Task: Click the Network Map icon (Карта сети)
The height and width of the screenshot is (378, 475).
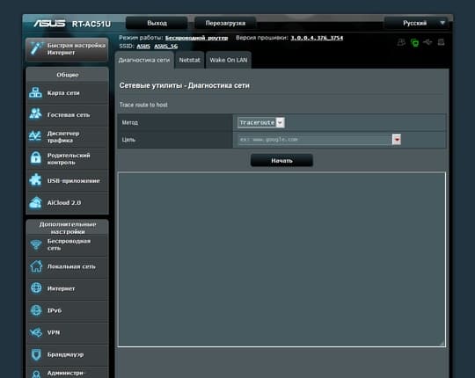Action: 35,92
